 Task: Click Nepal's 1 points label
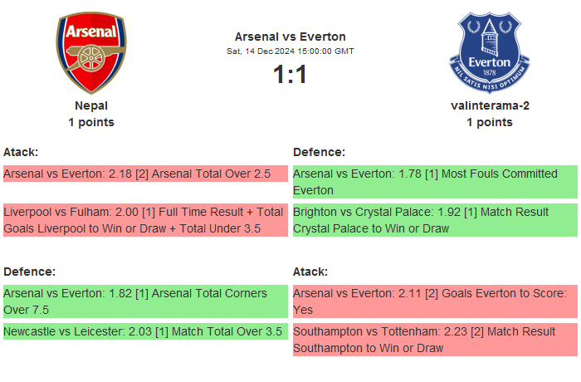[x=91, y=122]
